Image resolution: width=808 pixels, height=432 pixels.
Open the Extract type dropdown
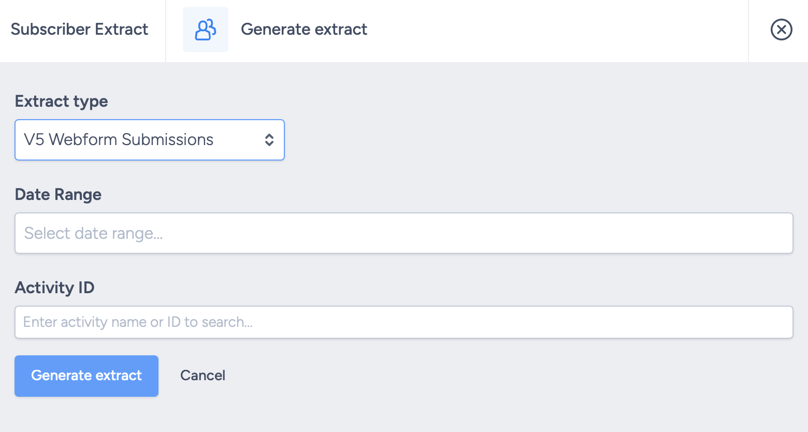tap(149, 140)
